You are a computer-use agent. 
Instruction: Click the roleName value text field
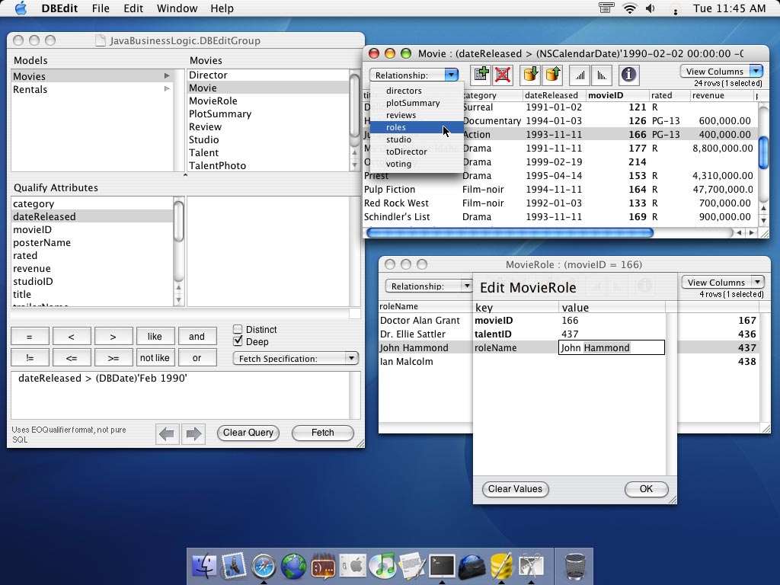(x=612, y=347)
